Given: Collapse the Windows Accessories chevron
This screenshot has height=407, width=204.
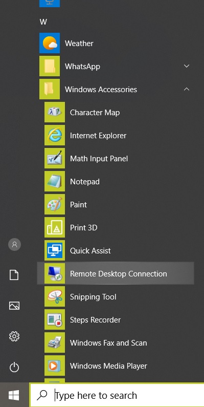Looking at the screenshot, I should tap(187, 89).
